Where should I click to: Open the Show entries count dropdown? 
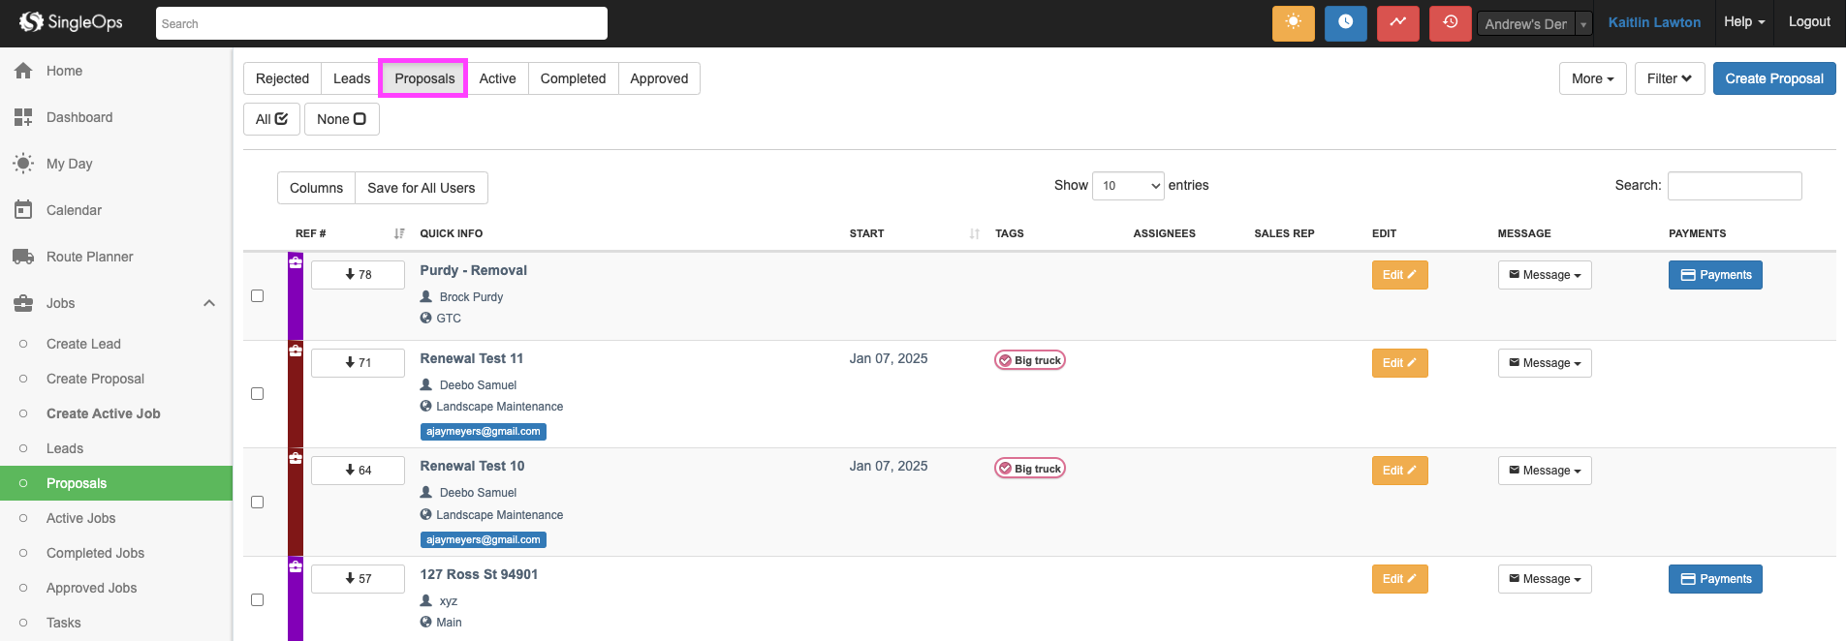[x=1127, y=186]
